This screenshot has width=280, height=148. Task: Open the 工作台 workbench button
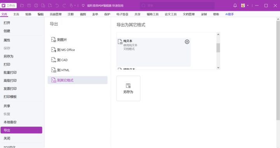click(9, 5)
